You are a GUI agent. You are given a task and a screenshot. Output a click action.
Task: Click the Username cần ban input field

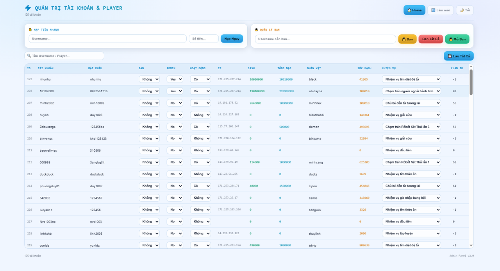[x=325, y=39]
